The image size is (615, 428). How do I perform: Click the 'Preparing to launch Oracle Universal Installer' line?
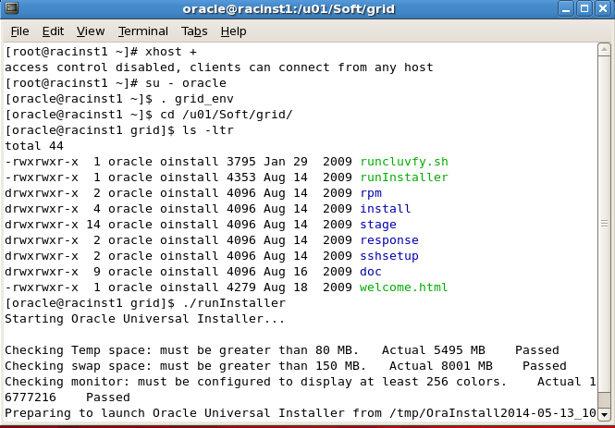[300, 413]
